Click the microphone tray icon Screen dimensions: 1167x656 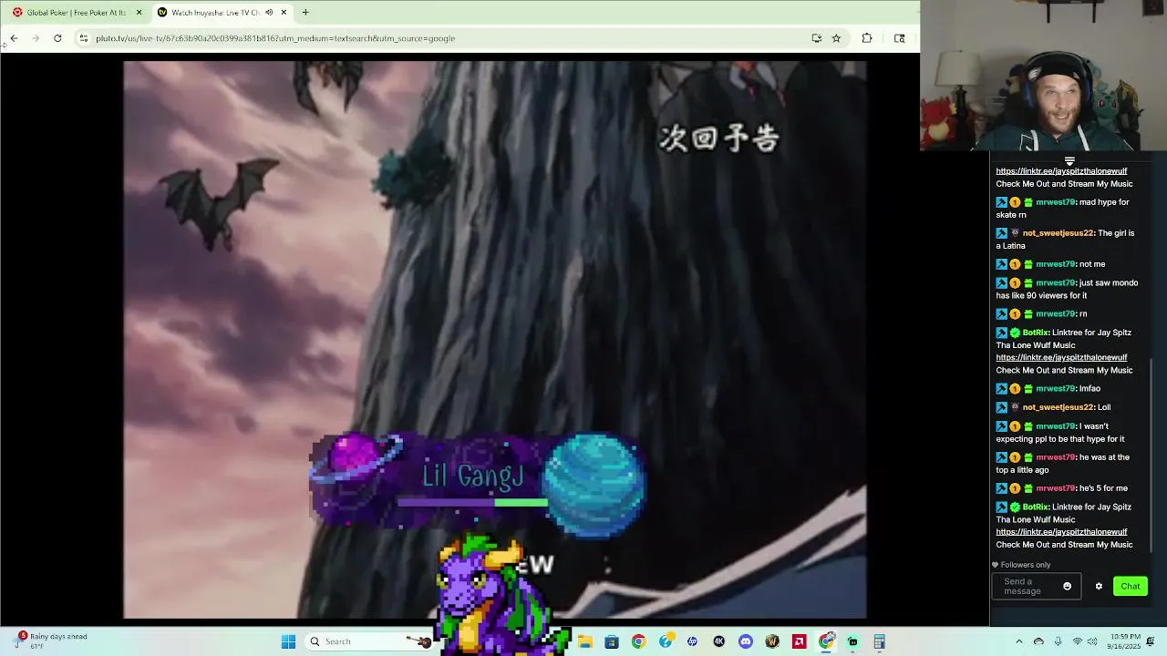tap(1058, 641)
